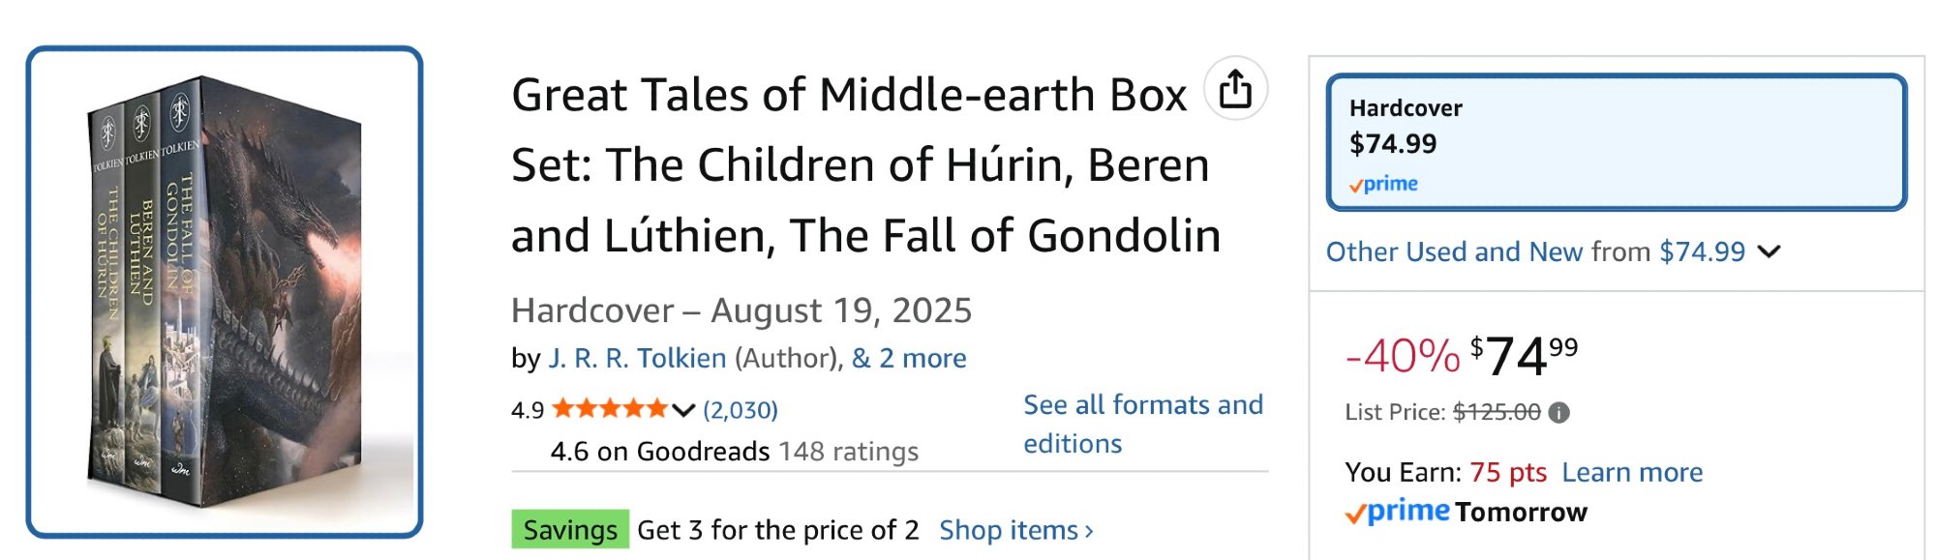The width and height of the screenshot is (1936, 560).
Task: Click the prime badge inside the Hardcover box
Action: point(1383,184)
